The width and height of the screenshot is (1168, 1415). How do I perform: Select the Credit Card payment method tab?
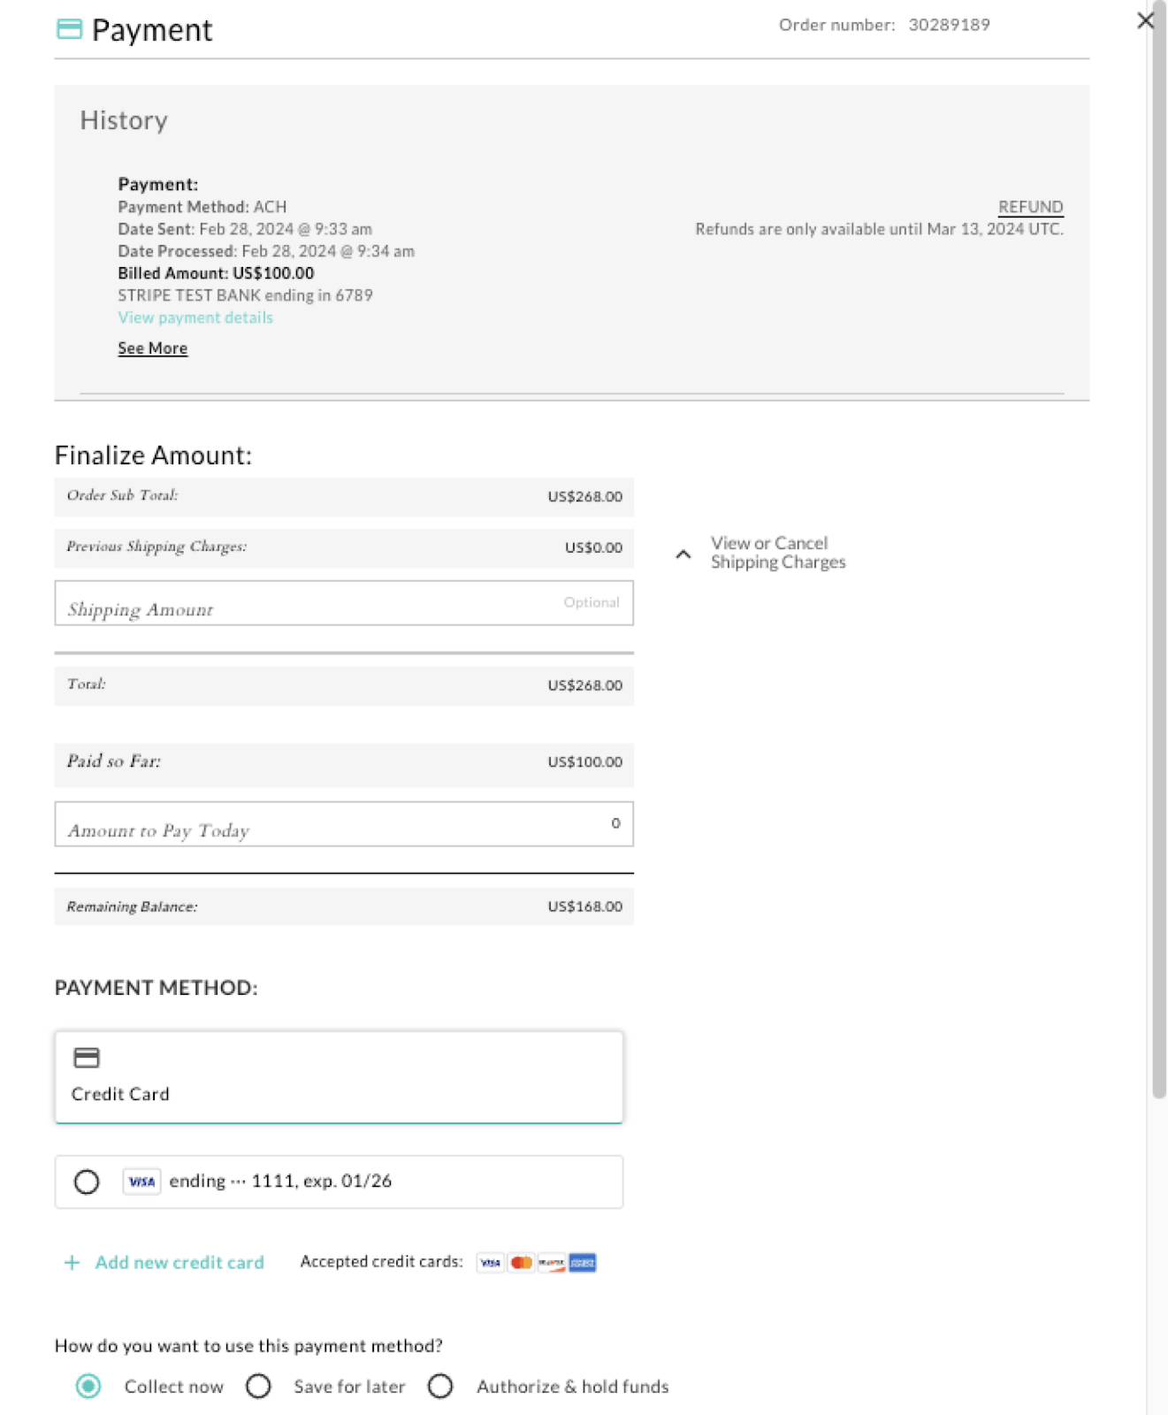pyautogui.click(x=339, y=1076)
